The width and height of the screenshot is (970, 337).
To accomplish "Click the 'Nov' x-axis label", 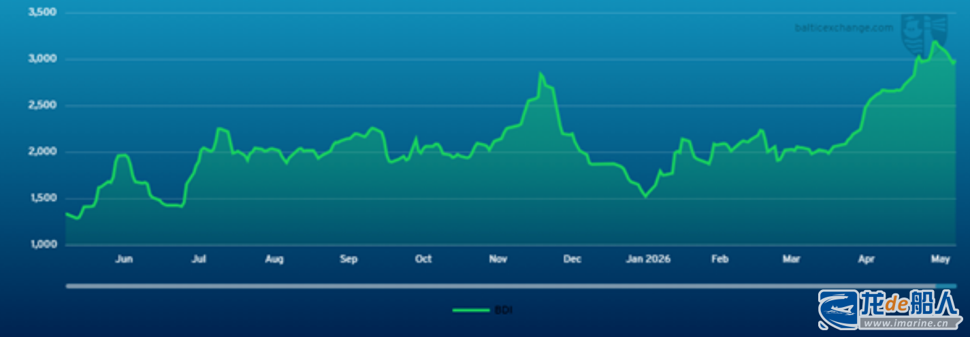I will coord(499,259).
